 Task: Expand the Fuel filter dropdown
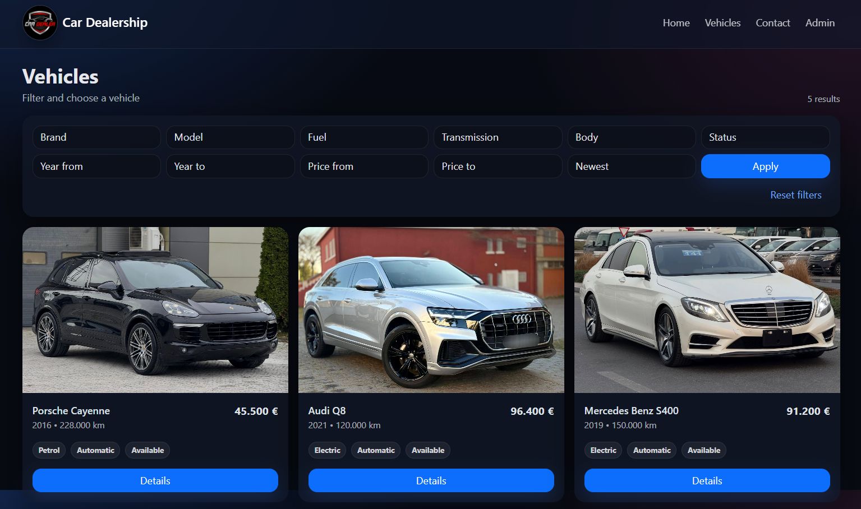[364, 137]
